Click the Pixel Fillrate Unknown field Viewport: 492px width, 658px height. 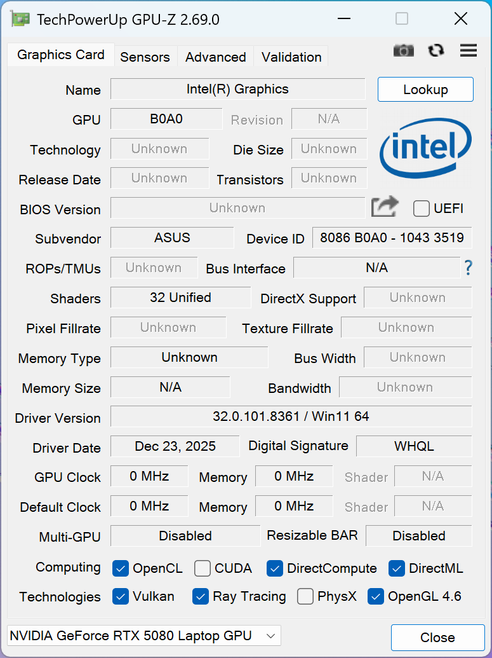click(x=168, y=327)
